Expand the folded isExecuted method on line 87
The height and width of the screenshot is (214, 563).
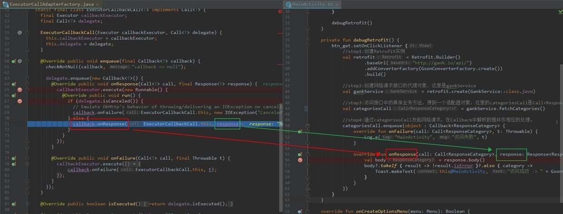(27, 204)
